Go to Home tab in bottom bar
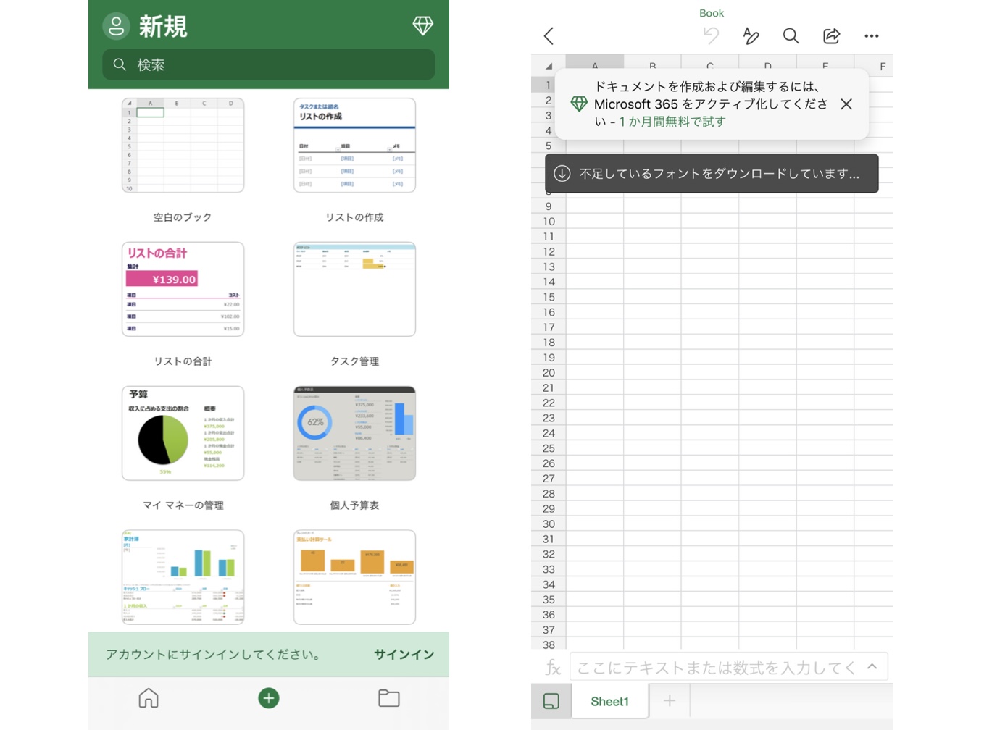This screenshot has height=730, width=984. [149, 698]
